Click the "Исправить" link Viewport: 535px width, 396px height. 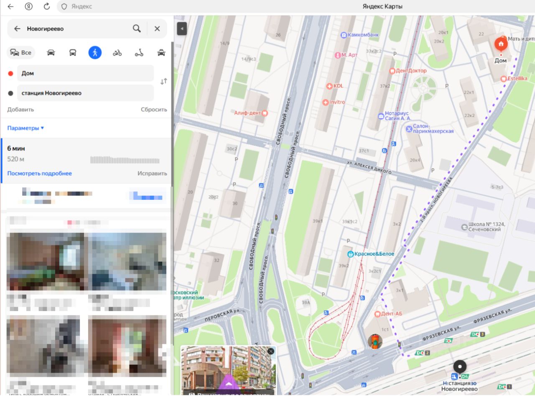[152, 174]
